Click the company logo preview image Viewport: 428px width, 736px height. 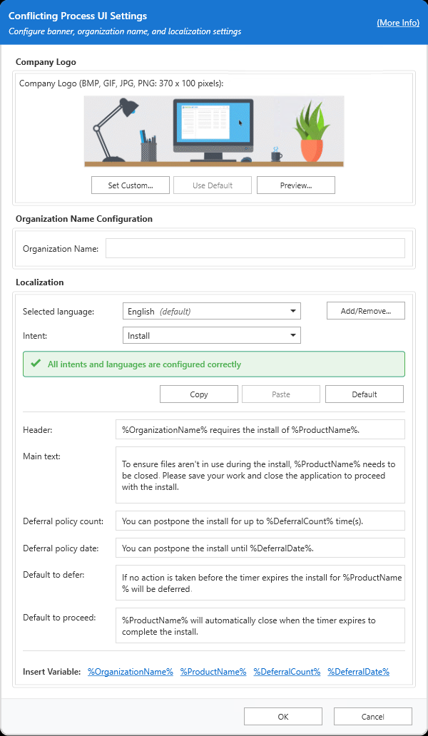point(214,131)
